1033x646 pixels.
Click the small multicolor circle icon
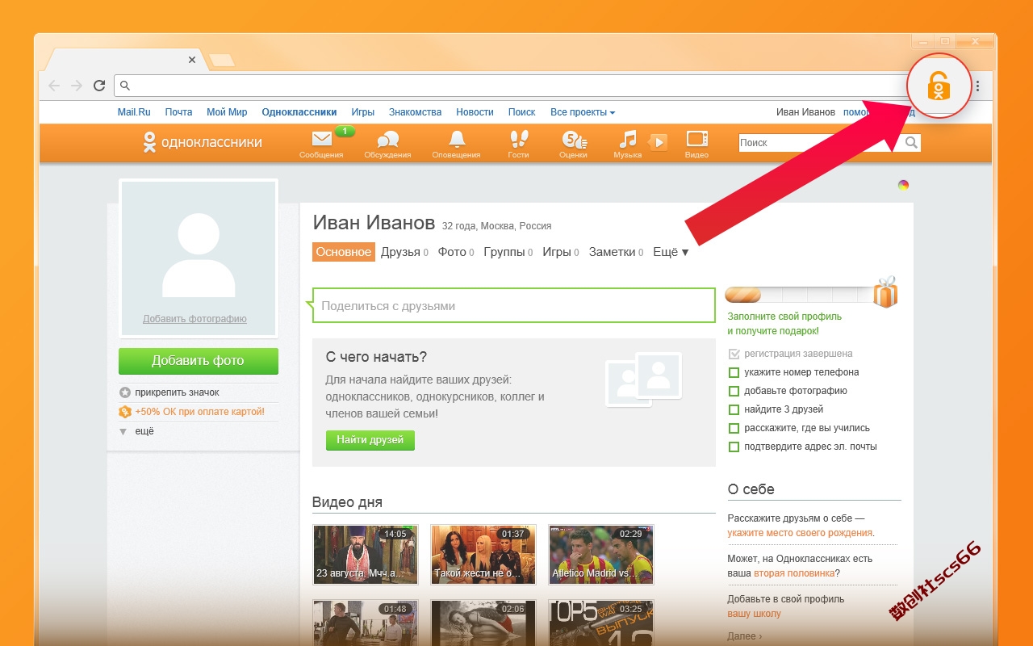904,185
